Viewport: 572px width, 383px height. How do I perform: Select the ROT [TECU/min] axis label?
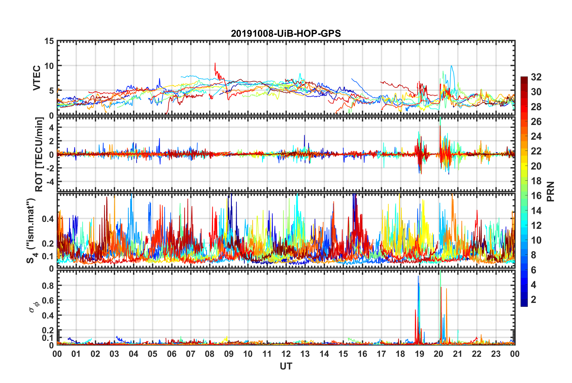click(39, 154)
